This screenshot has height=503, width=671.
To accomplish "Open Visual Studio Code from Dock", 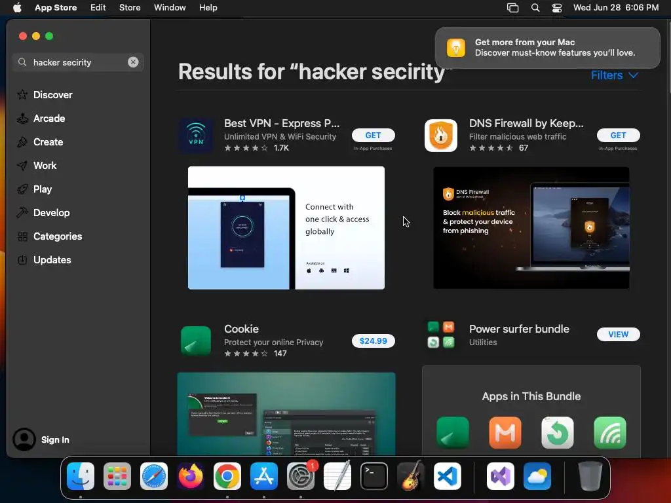I will click(x=448, y=476).
